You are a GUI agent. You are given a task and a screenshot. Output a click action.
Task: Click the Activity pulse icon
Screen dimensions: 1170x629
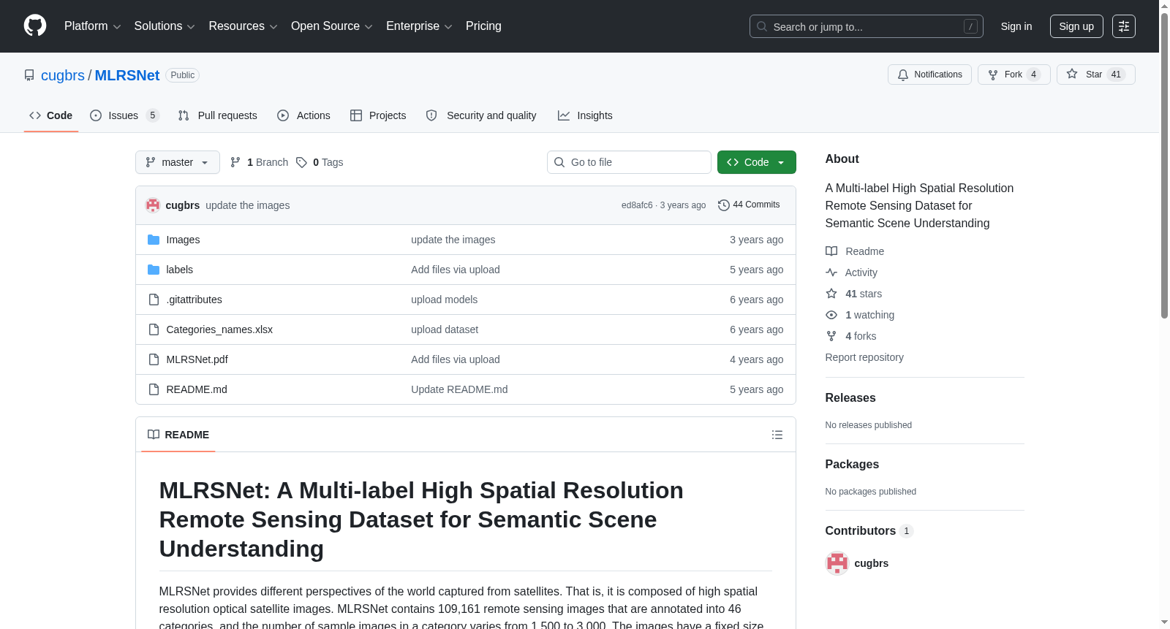(831, 272)
